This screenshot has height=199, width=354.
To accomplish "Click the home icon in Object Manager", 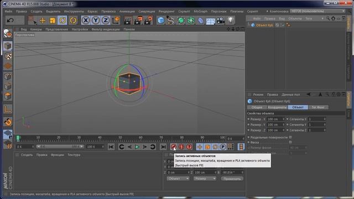I will [333, 18].
